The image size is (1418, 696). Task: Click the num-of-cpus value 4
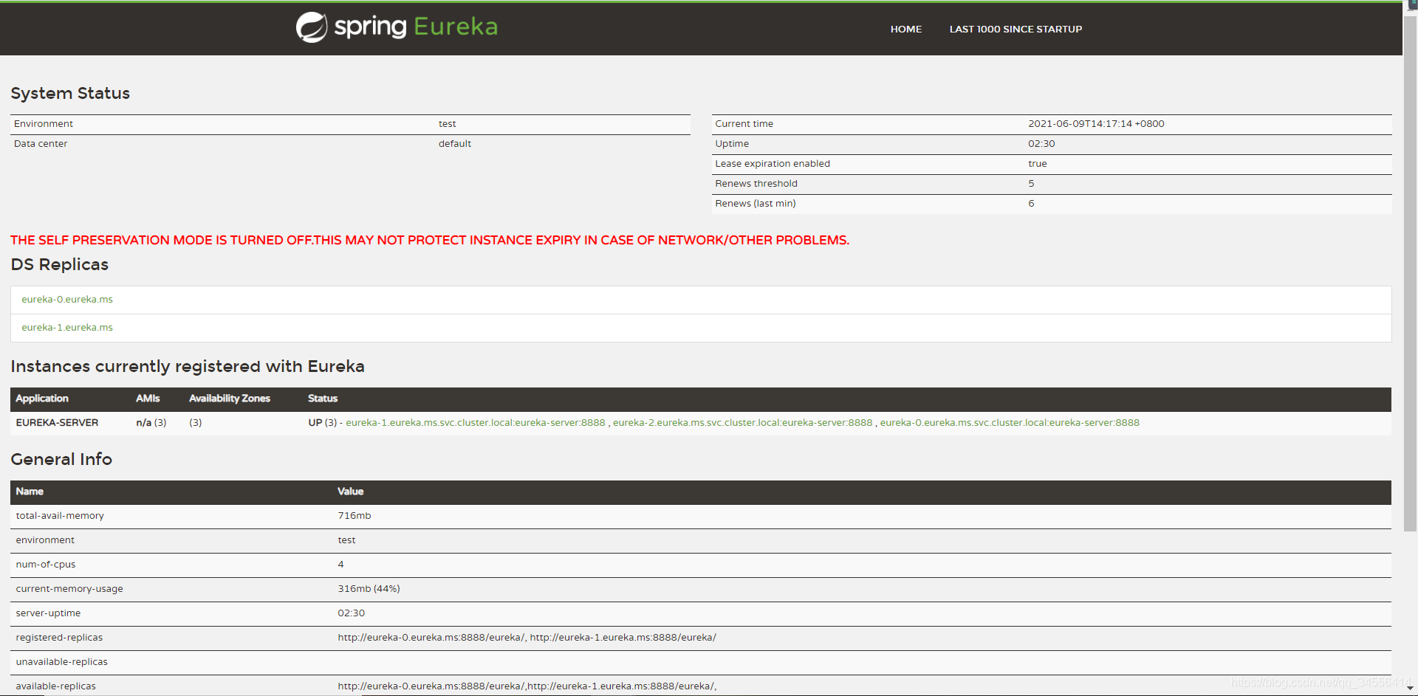340,565
